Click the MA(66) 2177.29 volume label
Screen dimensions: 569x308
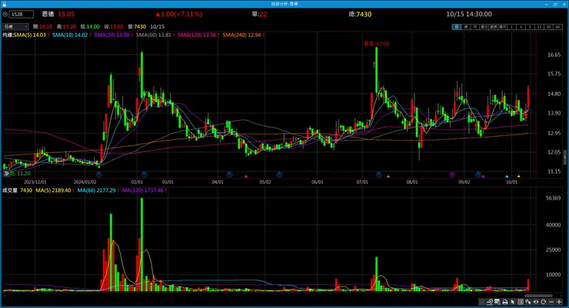coord(98,190)
